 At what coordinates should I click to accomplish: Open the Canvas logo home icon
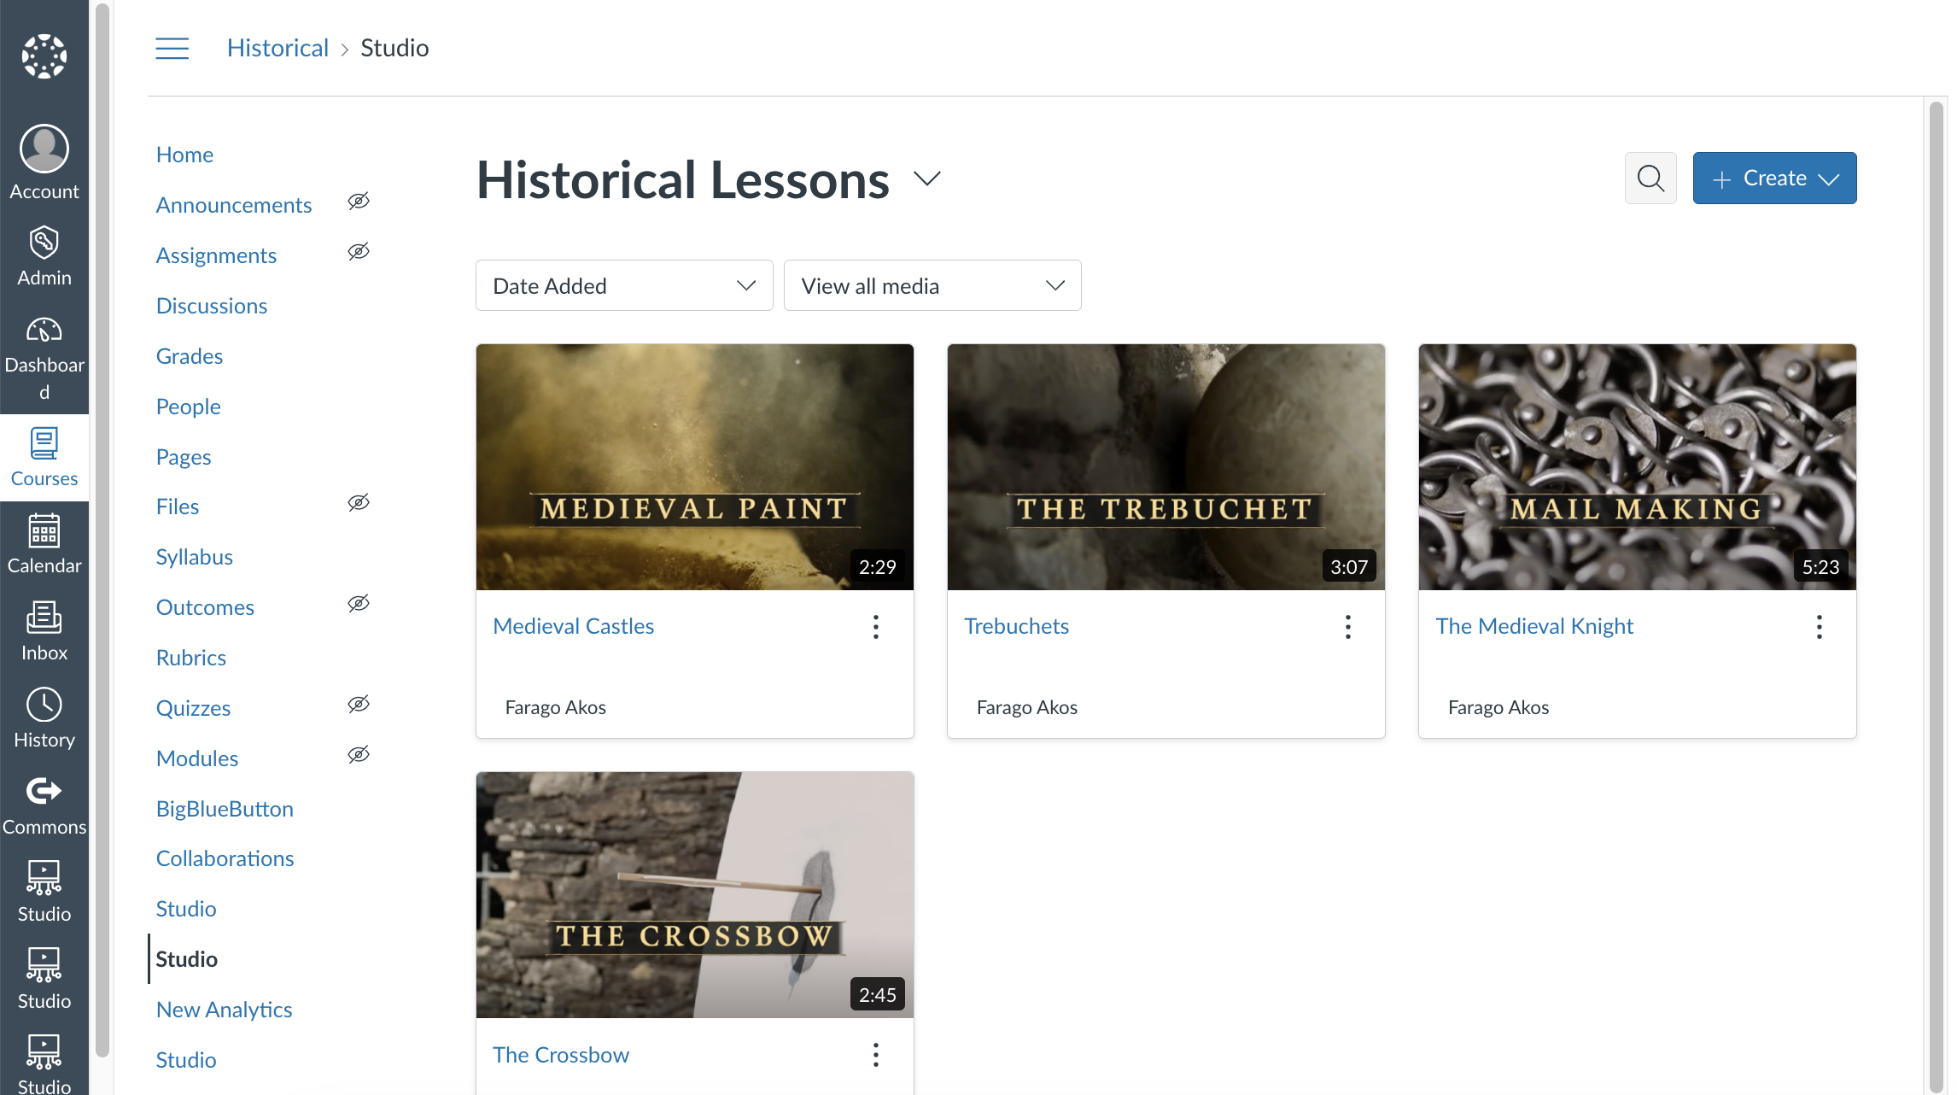44,56
